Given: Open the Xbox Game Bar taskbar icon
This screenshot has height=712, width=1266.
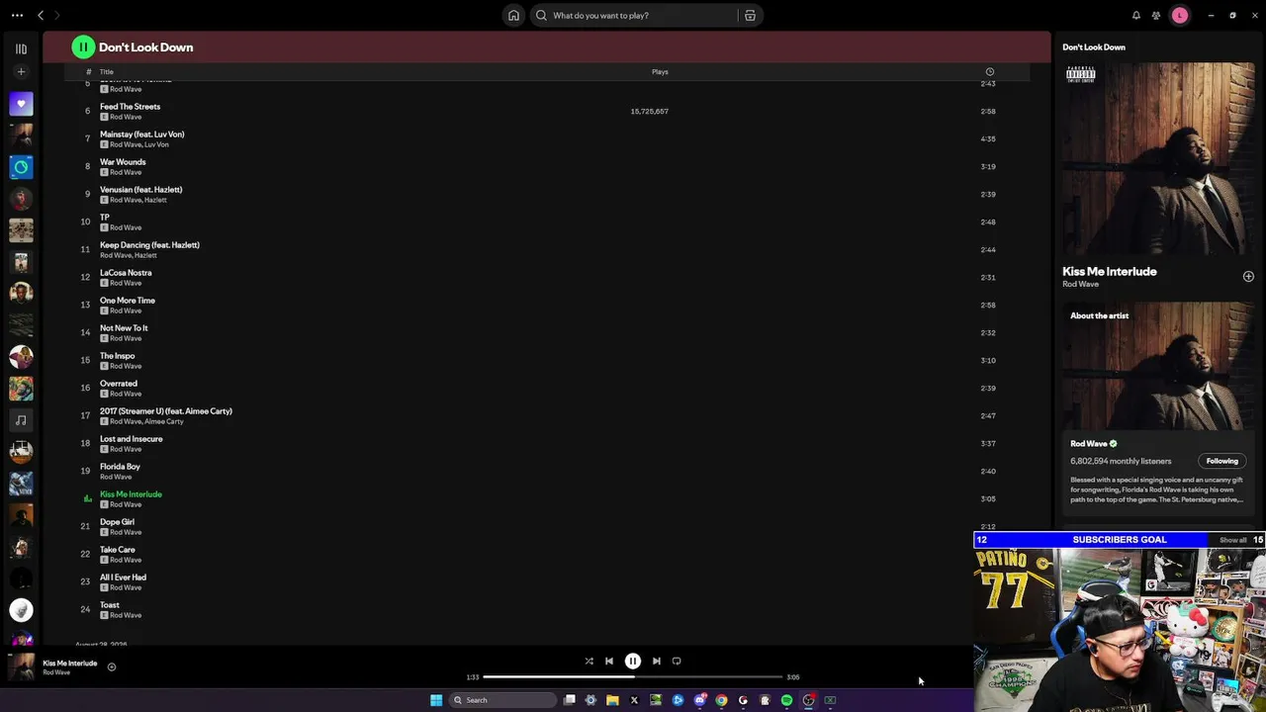Looking at the screenshot, I should pos(830,700).
